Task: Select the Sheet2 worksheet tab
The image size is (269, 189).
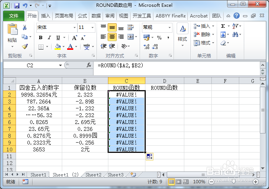Action: click(x=93, y=175)
